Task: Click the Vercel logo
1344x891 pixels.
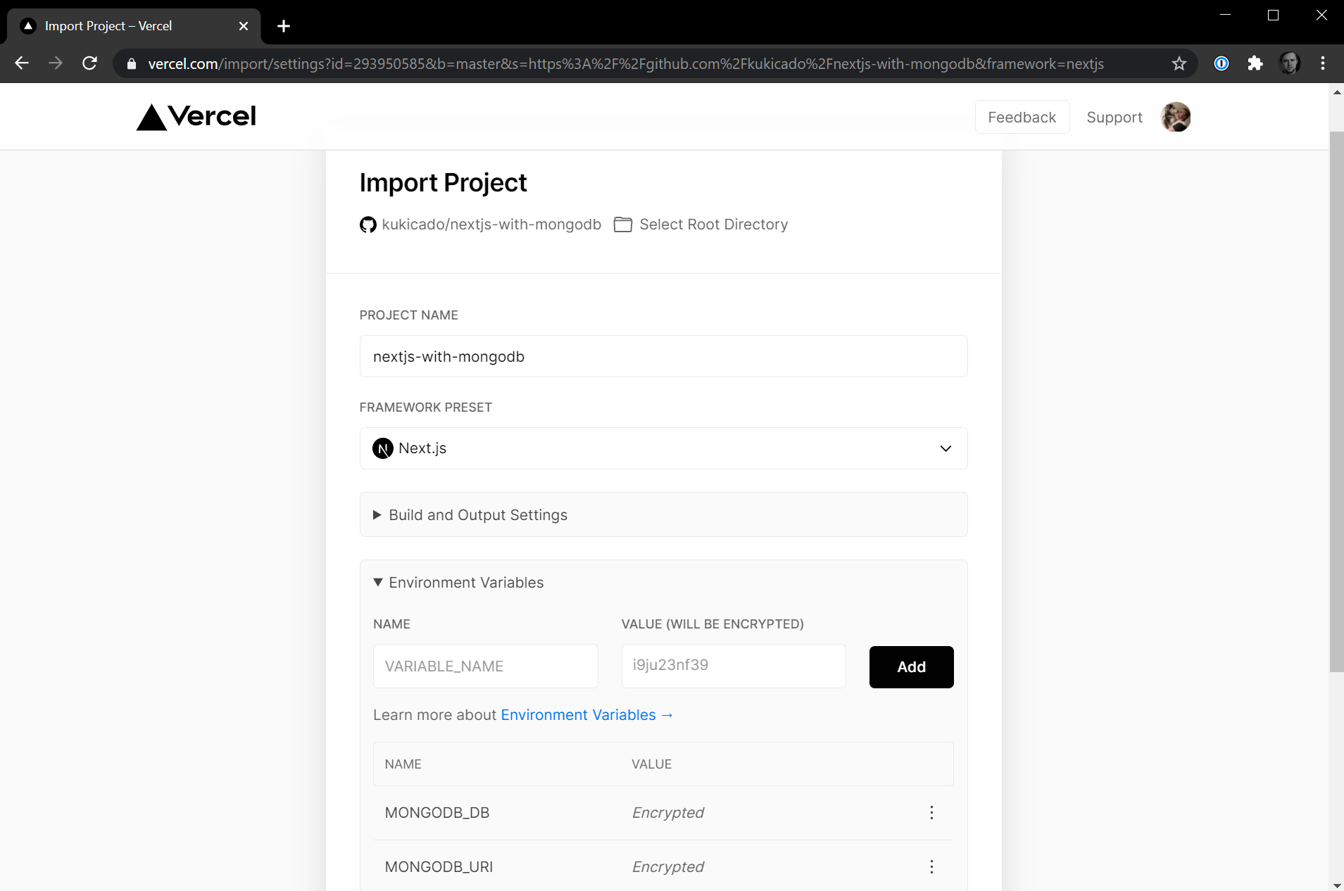Action: (x=196, y=117)
